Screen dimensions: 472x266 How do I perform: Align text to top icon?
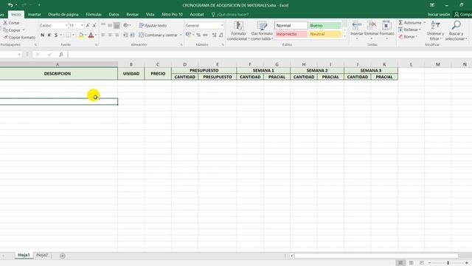click(103, 25)
